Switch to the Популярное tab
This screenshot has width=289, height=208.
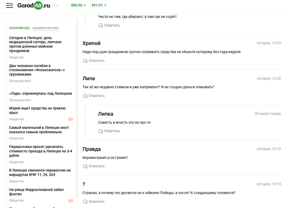[19, 28]
